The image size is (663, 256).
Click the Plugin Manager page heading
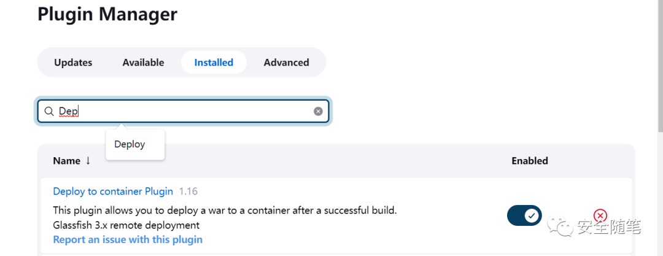[x=107, y=14]
